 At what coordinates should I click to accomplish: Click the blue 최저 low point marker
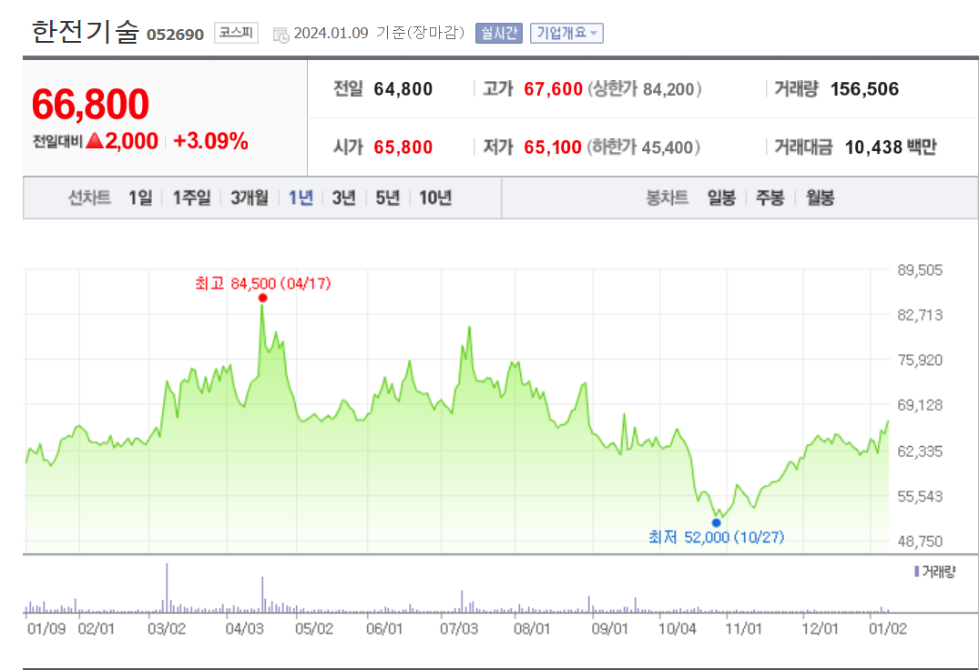[x=716, y=523]
